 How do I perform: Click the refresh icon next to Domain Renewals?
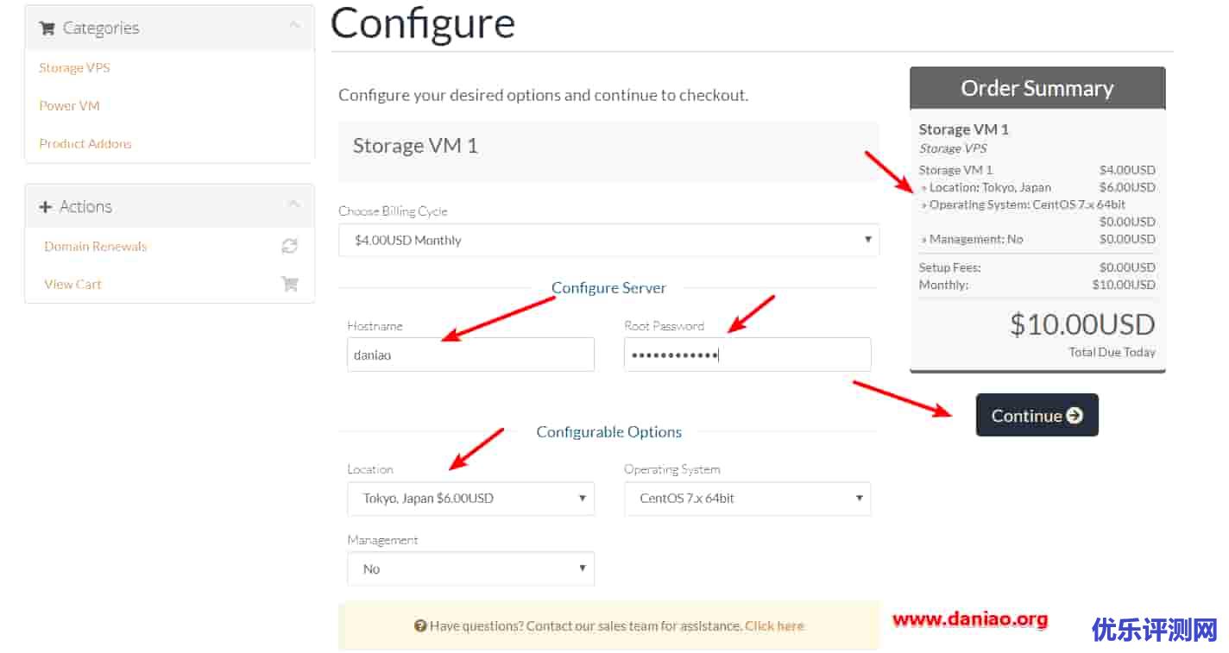tap(290, 247)
